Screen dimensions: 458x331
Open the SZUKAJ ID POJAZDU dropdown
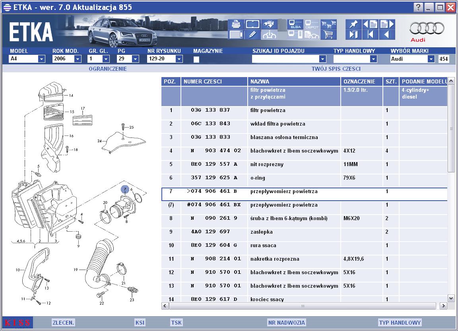[322, 59]
